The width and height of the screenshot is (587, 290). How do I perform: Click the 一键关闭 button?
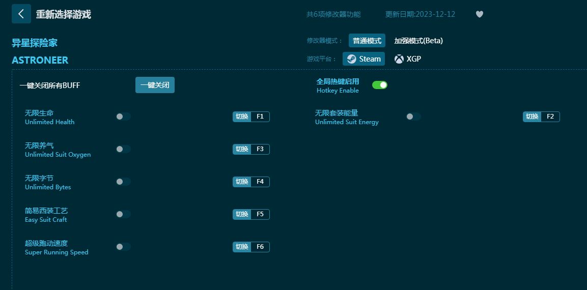[x=155, y=85]
